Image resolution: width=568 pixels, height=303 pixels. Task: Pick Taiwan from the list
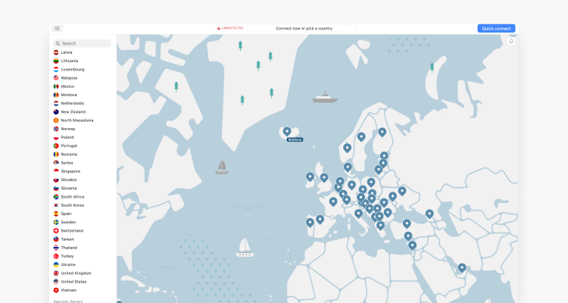click(x=67, y=239)
